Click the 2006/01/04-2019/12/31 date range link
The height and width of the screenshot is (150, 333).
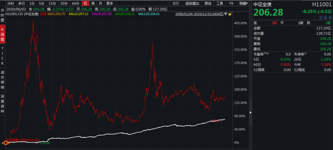199,14
